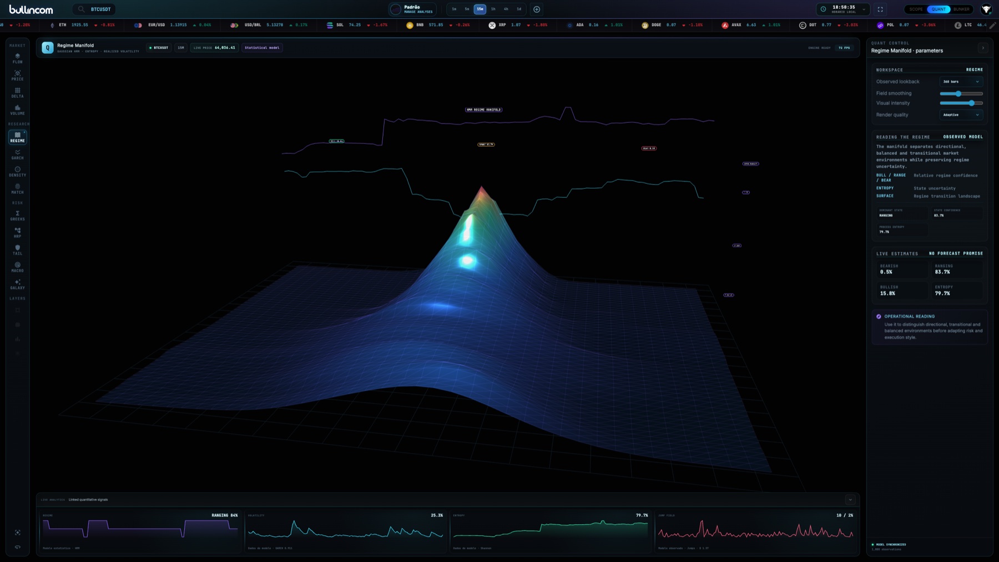Open the Observed lookback dropdown
The height and width of the screenshot is (562, 999).
coord(961,82)
